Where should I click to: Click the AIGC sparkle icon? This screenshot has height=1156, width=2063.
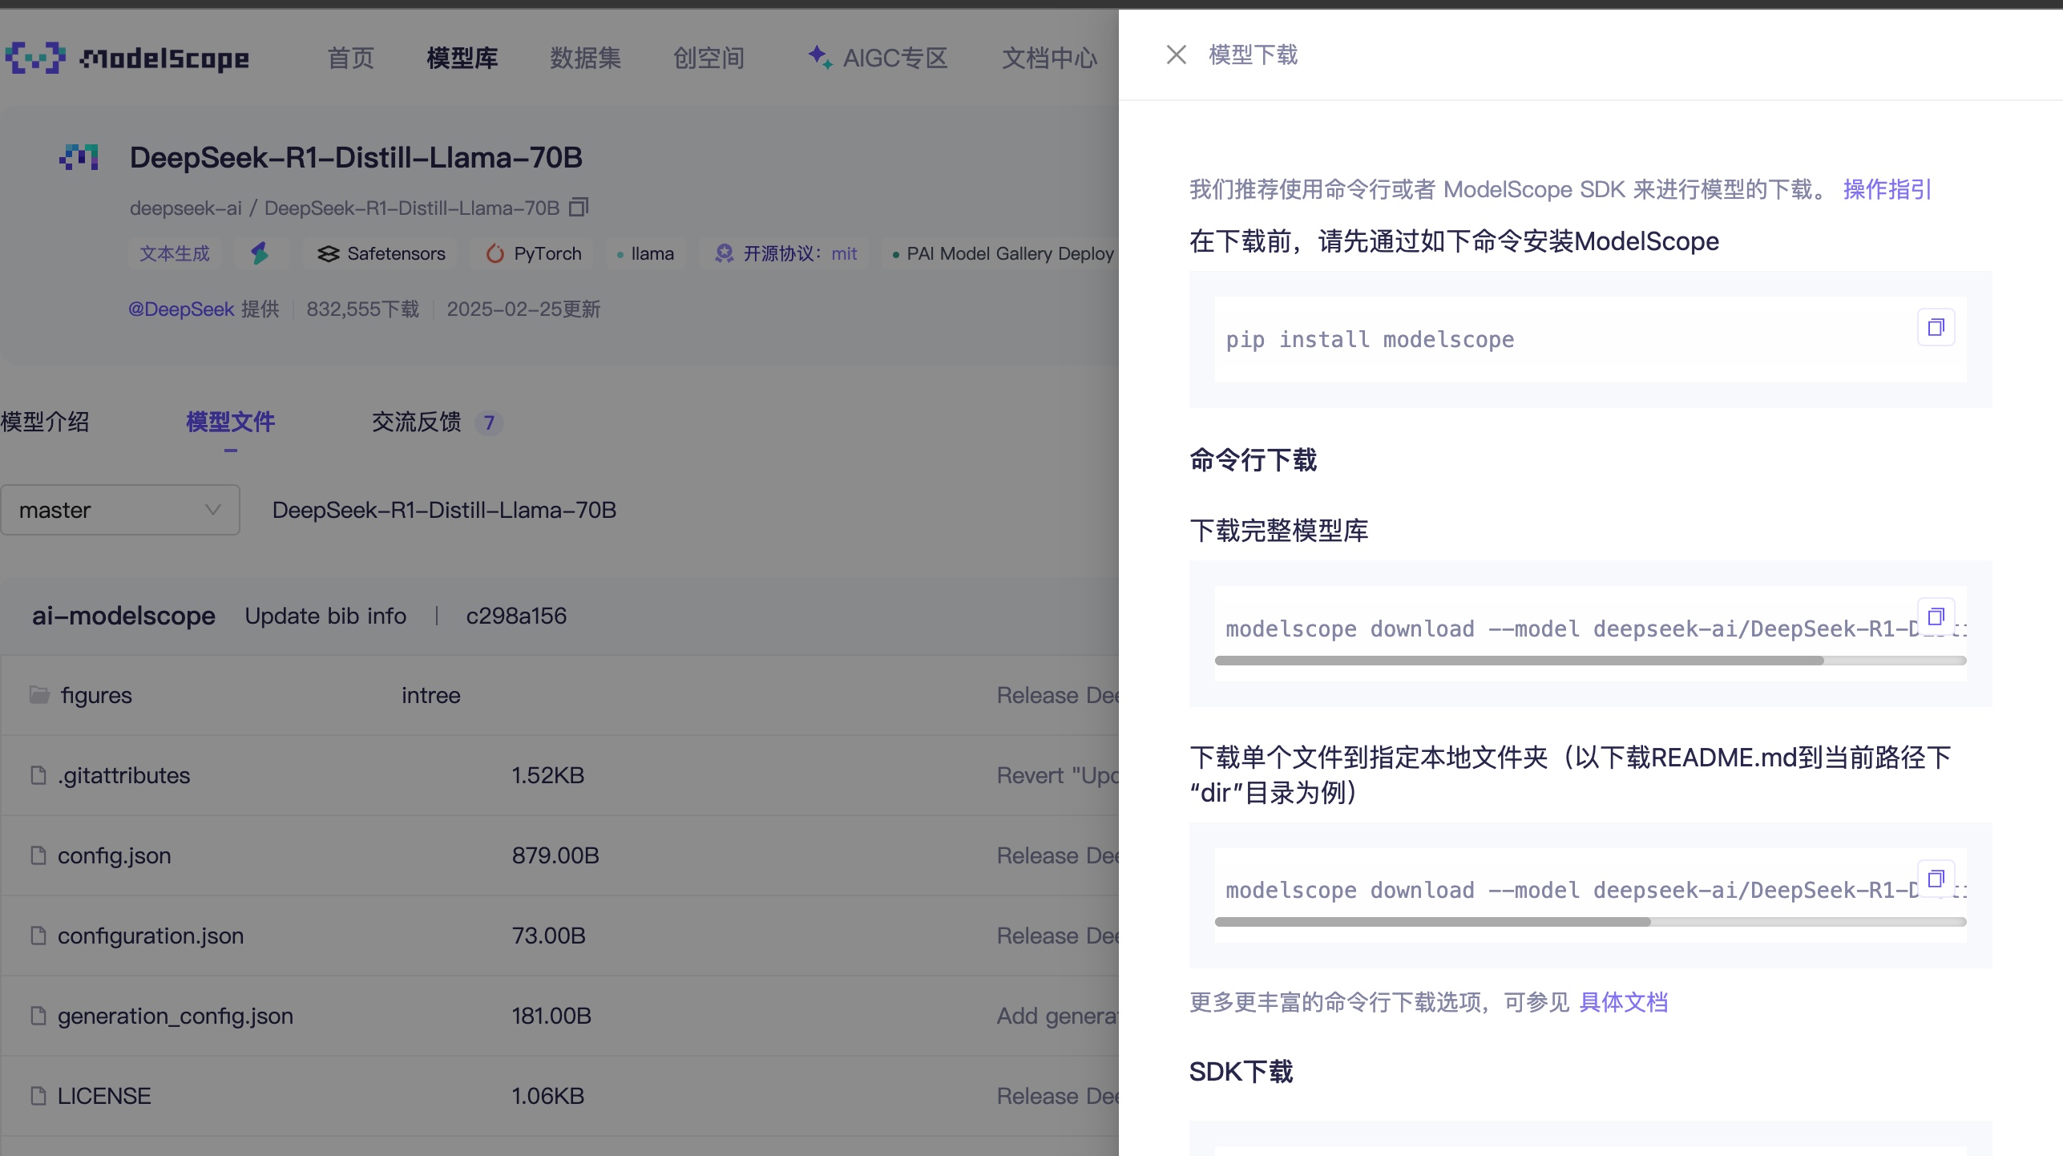coord(819,57)
